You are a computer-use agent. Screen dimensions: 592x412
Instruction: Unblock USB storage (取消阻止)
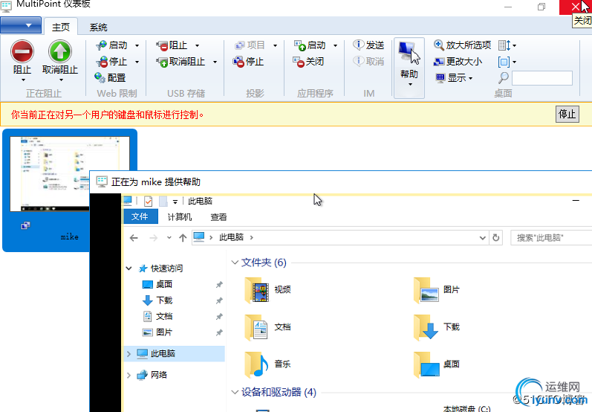click(x=180, y=62)
